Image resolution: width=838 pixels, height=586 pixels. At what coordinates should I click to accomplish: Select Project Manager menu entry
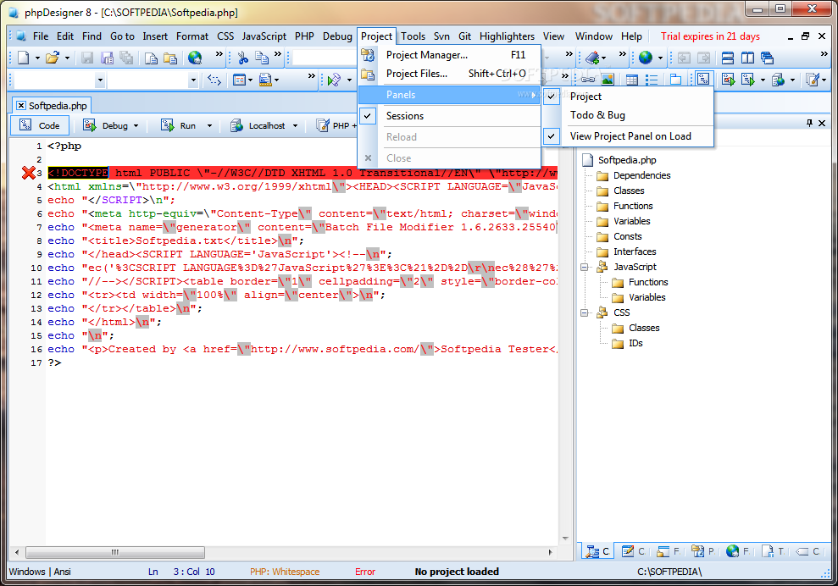coord(449,54)
